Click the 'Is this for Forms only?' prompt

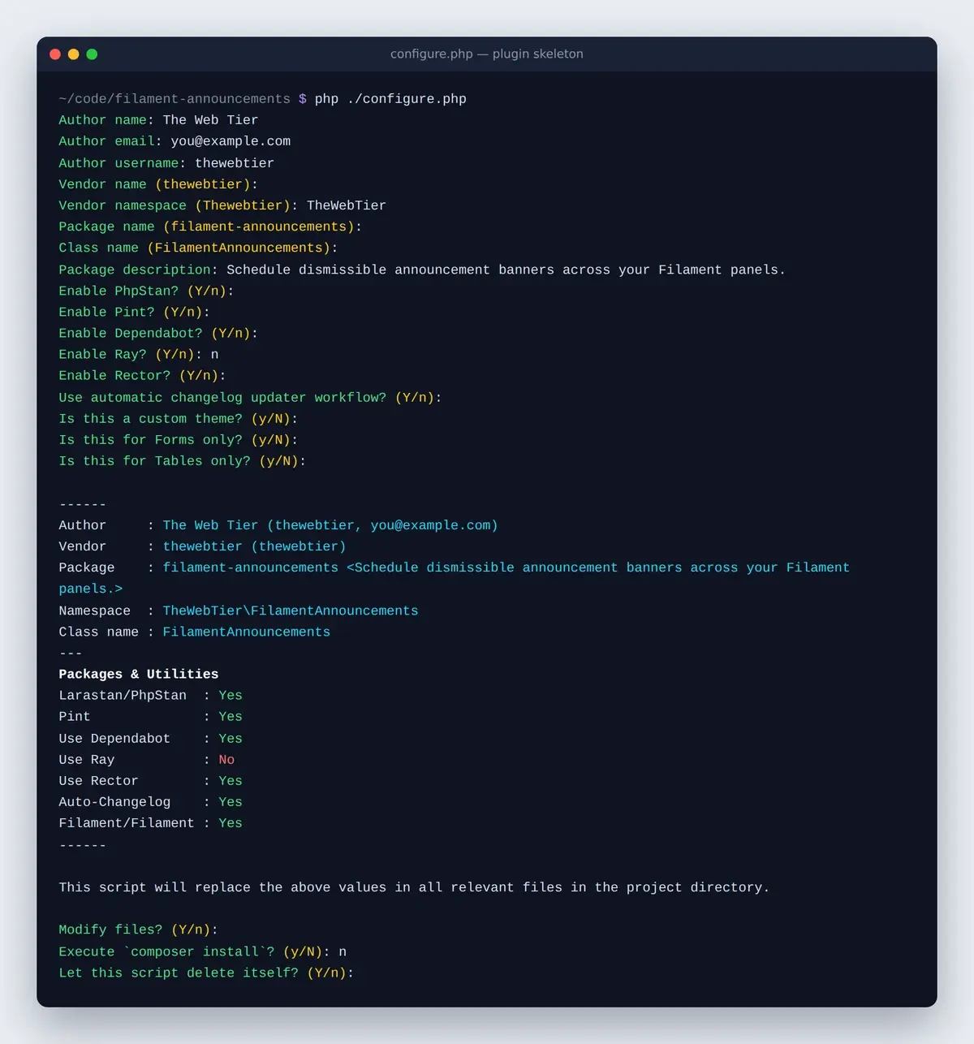[179, 440]
